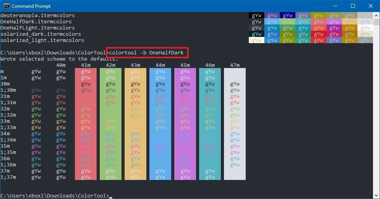Click the '35m' row label

click(x=5, y=146)
